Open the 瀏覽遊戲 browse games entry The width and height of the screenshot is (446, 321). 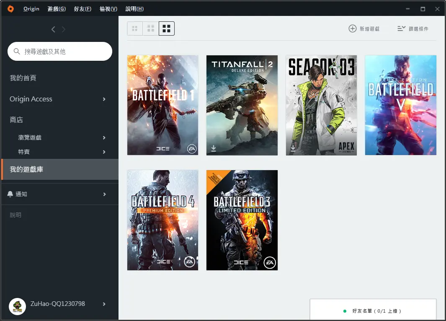point(30,137)
